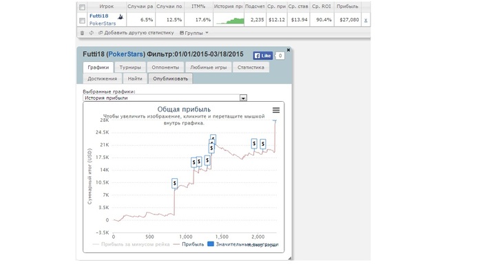Click the 2,235 count cell
This screenshot has height=271, width=482.
258,20
